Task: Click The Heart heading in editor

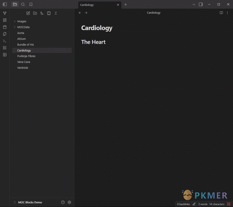Action: [93, 42]
